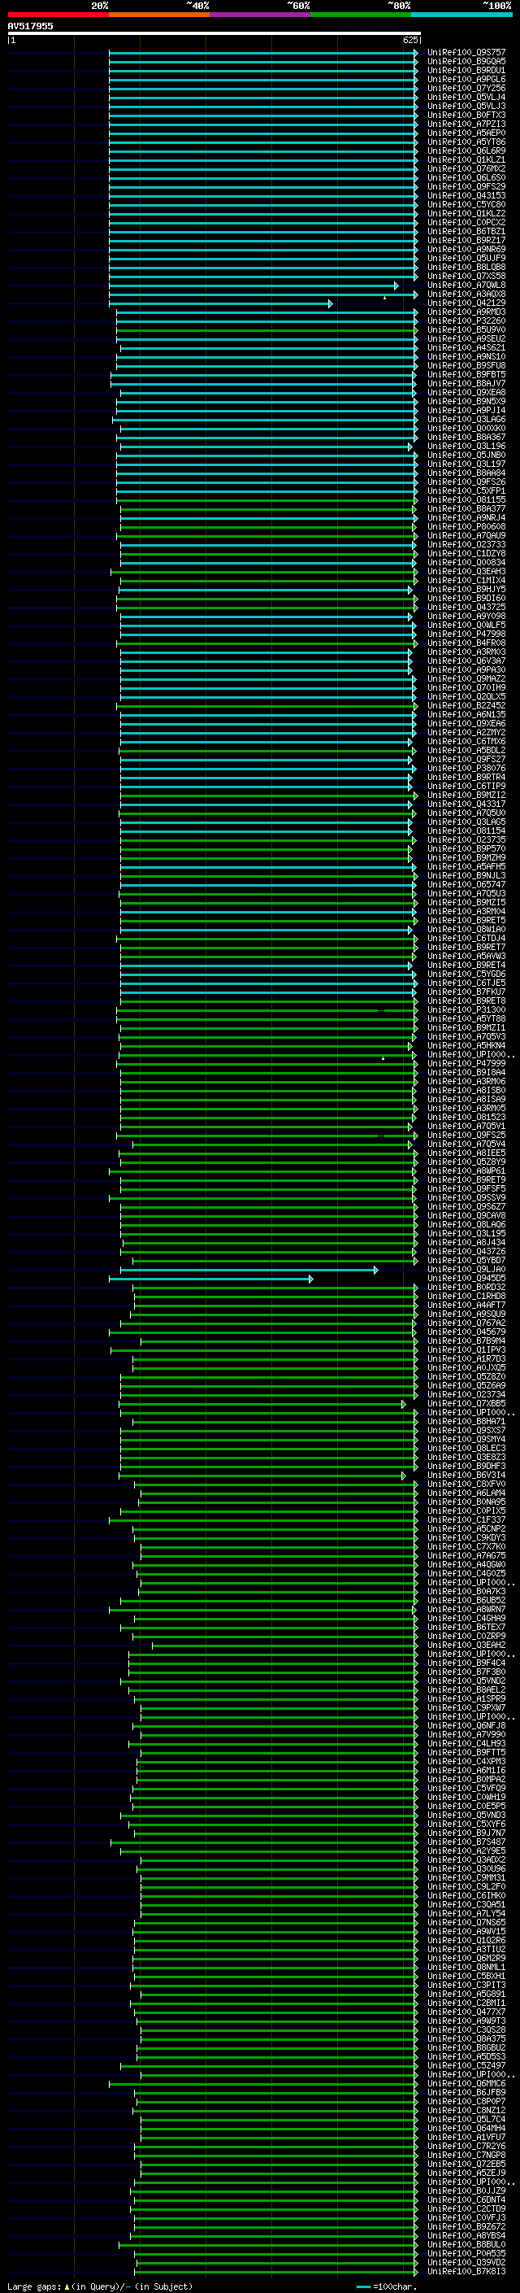Viewport: 520px width, 2293px height.
Task: Select the label UniRef100_Q76MX2
Action: 466,168
